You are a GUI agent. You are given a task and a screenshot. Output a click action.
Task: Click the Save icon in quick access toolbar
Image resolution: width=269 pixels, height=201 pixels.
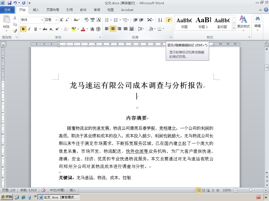[9, 3]
